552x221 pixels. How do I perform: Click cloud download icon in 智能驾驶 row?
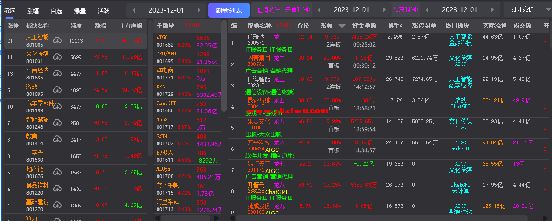[57, 123]
